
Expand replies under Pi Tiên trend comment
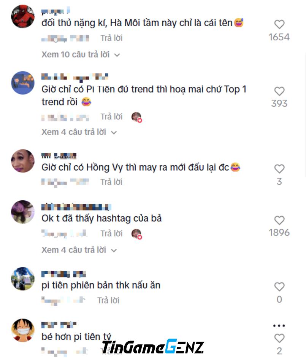[x=79, y=132]
